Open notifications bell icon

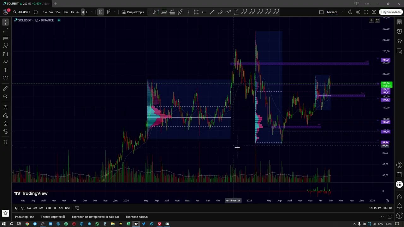[399, 206]
